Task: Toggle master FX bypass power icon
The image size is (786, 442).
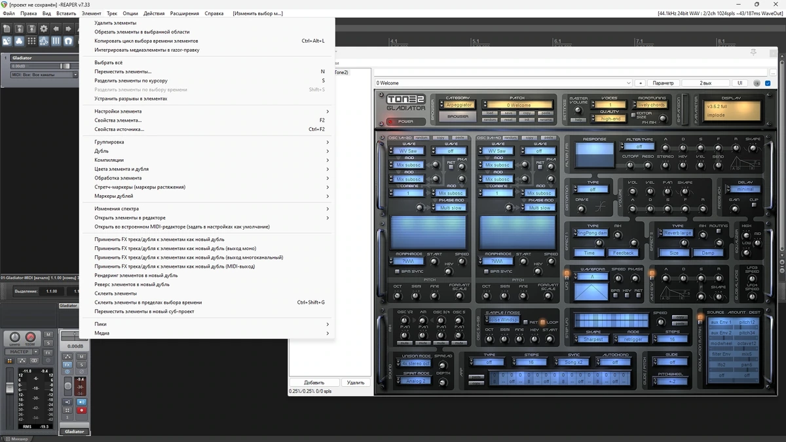Action: click(48, 360)
